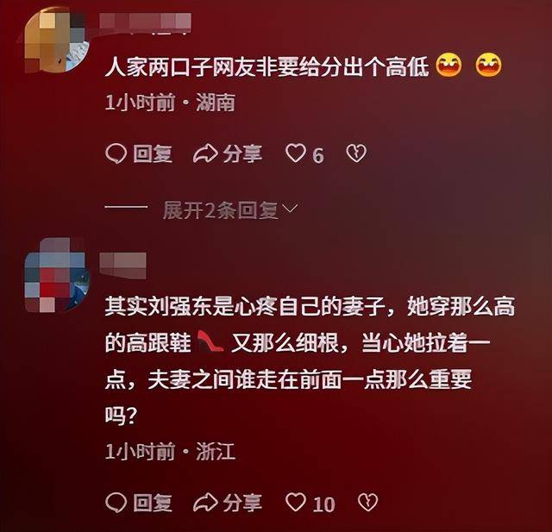Select comment text 人家两口子网友非要给分出个高低
552x532 pixels.
(267, 66)
